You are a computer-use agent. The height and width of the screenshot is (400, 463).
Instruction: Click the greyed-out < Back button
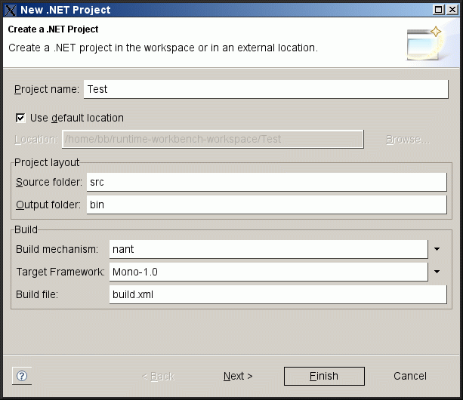(159, 376)
